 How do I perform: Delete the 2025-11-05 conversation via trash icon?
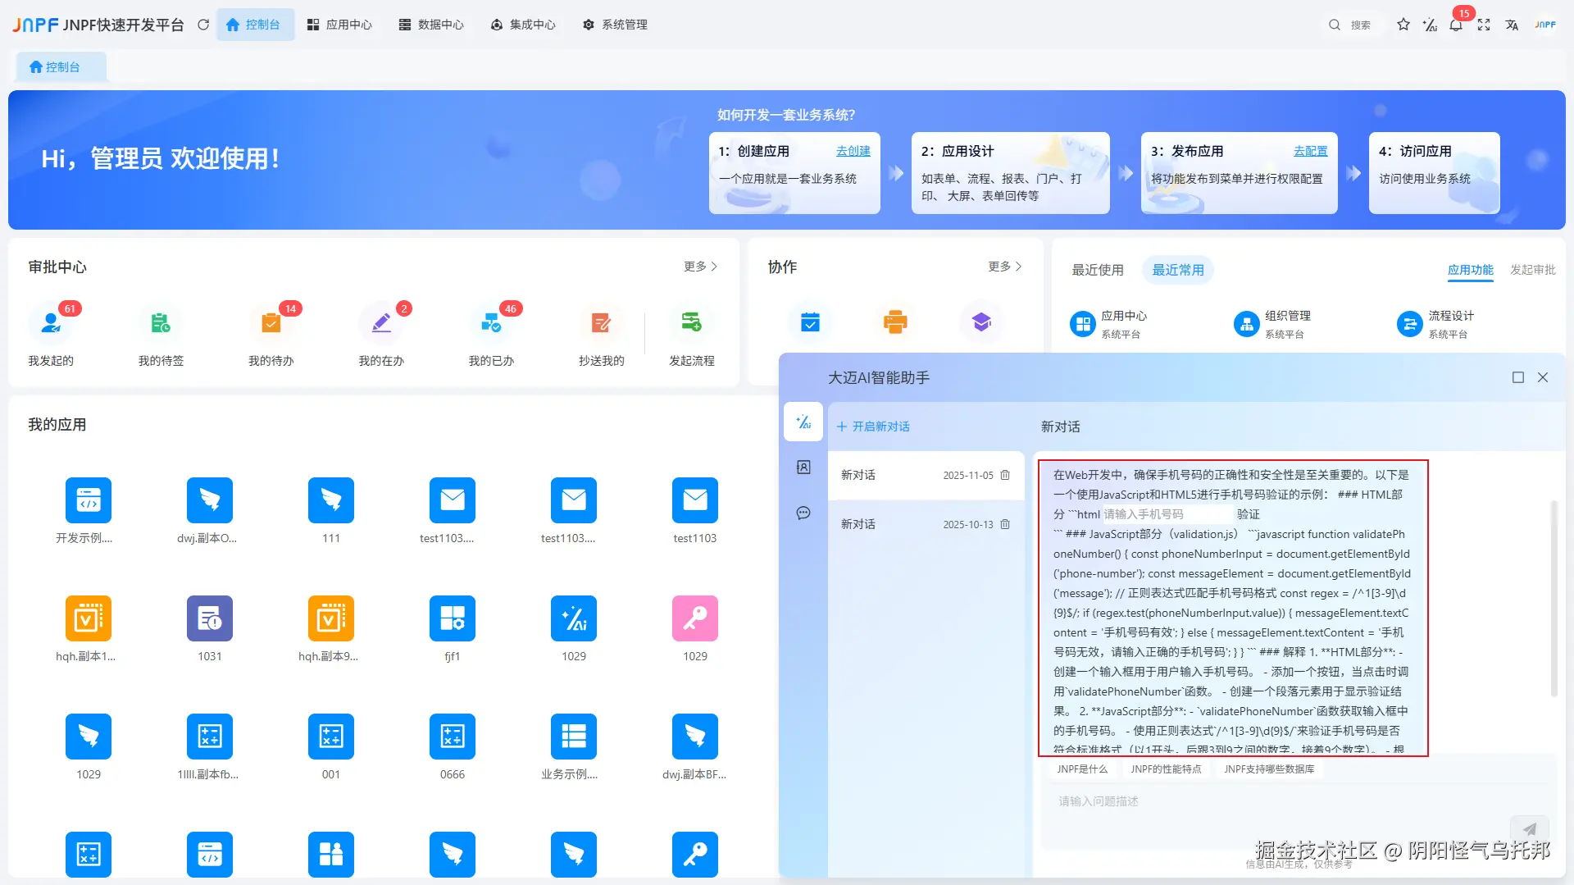(1006, 475)
